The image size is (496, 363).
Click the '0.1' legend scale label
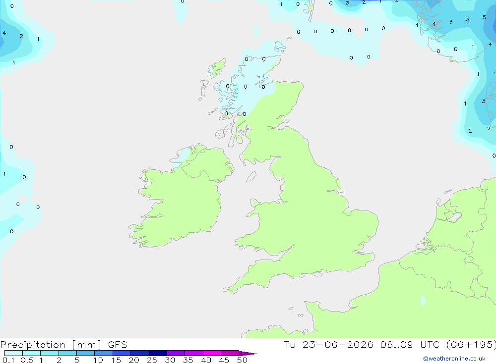coord(8,360)
